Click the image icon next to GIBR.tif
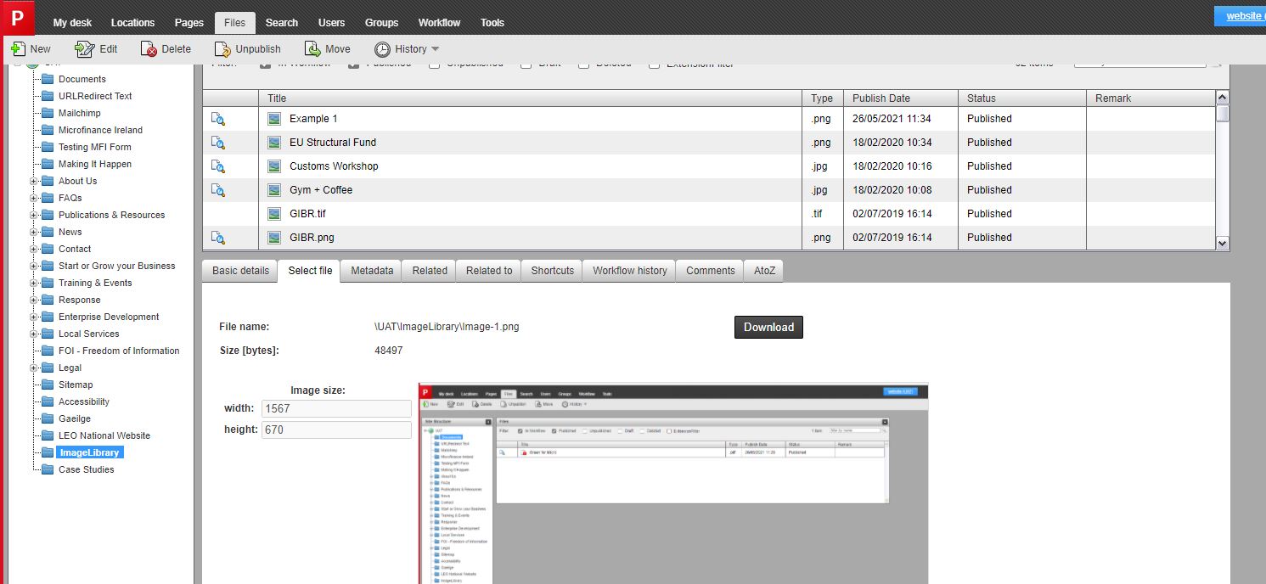The image size is (1266, 584). (x=274, y=214)
